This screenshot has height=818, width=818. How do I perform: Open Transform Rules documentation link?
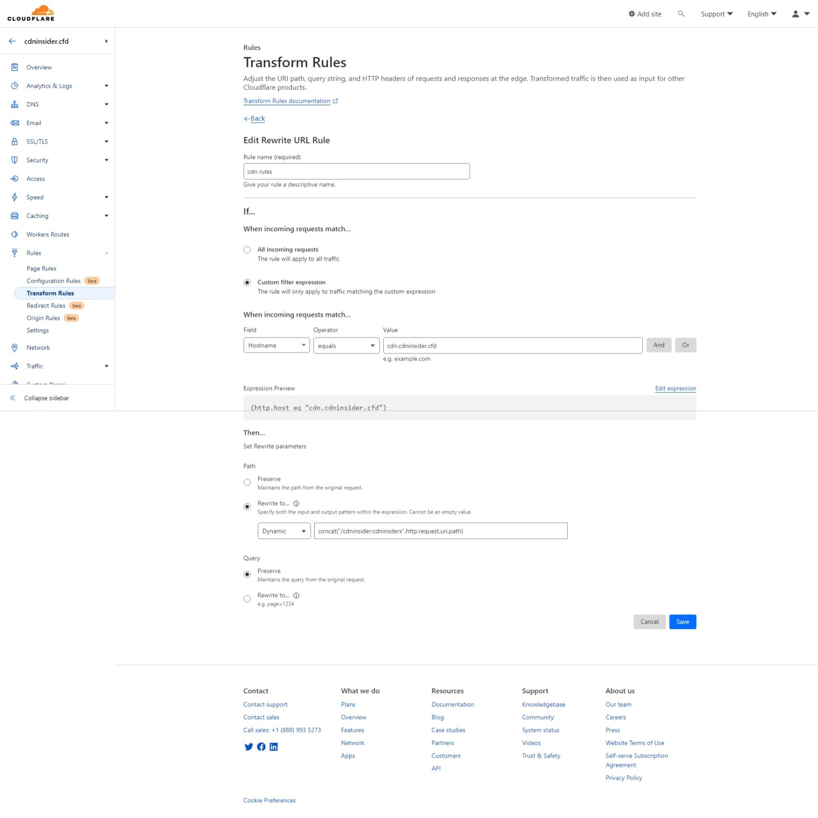click(287, 101)
